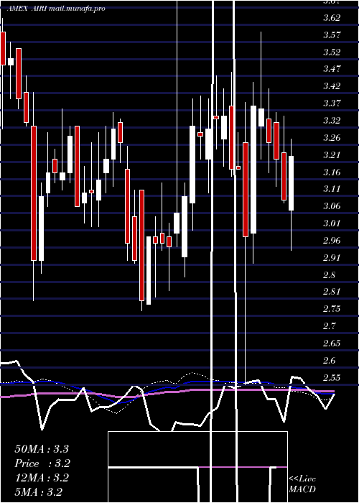359x503 pixels.
Task: Click the 3.47 price level label
Action: point(332,69)
